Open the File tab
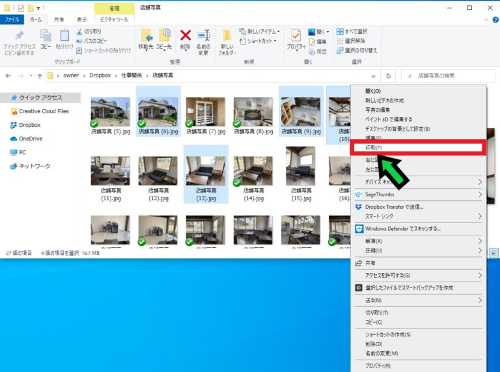This screenshot has height=372, width=500. point(12,20)
